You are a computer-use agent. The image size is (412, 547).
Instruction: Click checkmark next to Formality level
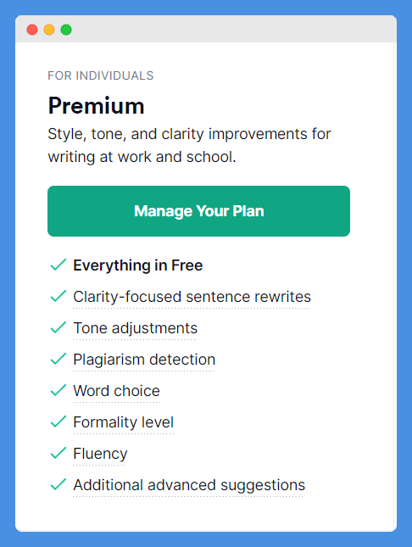coord(58,421)
